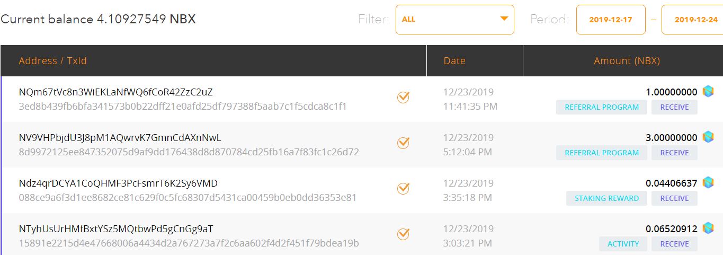Image resolution: width=723 pixels, height=255 pixels.
Task: Sort by Address / TxId column header
Action: 52,61
